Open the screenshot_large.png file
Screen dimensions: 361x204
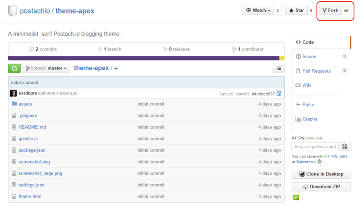(x=40, y=173)
